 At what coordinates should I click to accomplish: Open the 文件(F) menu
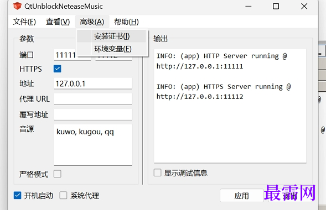pyautogui.click(x=24, y=22)
